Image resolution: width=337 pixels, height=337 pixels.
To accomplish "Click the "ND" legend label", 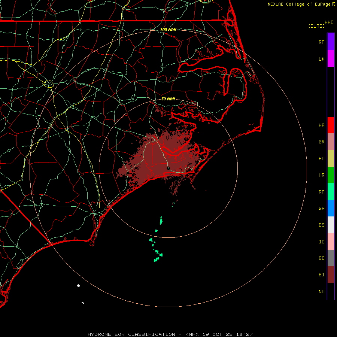I will point(322,292).
